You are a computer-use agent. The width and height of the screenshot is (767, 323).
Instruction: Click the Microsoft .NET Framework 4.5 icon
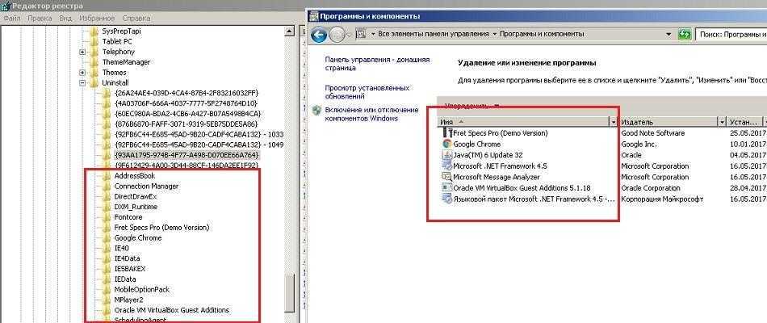[x=446, y=166]
